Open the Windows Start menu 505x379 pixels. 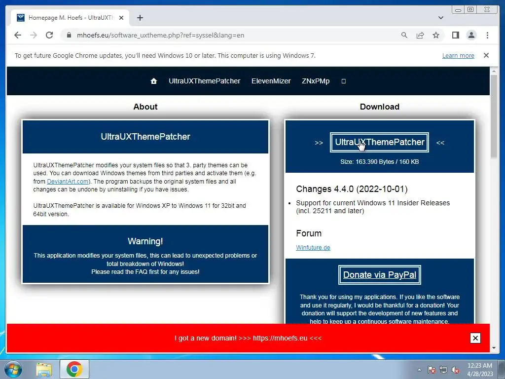pyautogui.click(x=13, y=369)
